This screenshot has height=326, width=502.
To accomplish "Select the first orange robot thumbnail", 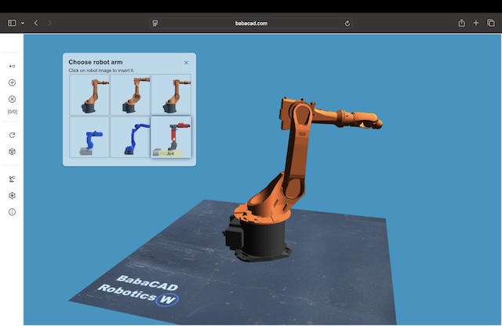I will 89,95.
